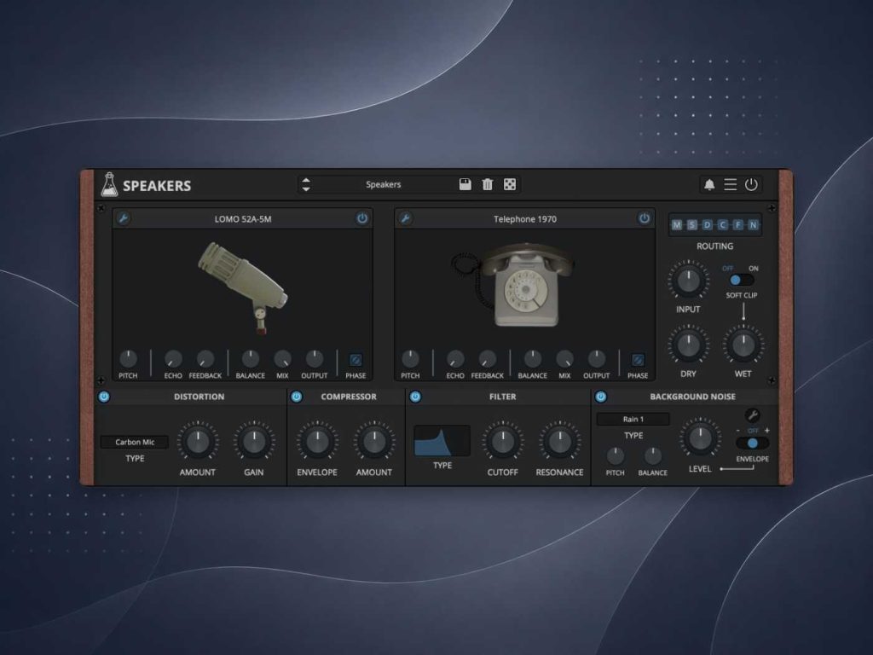Click the preset up/down stepper arrows

[x=306, y=184]
